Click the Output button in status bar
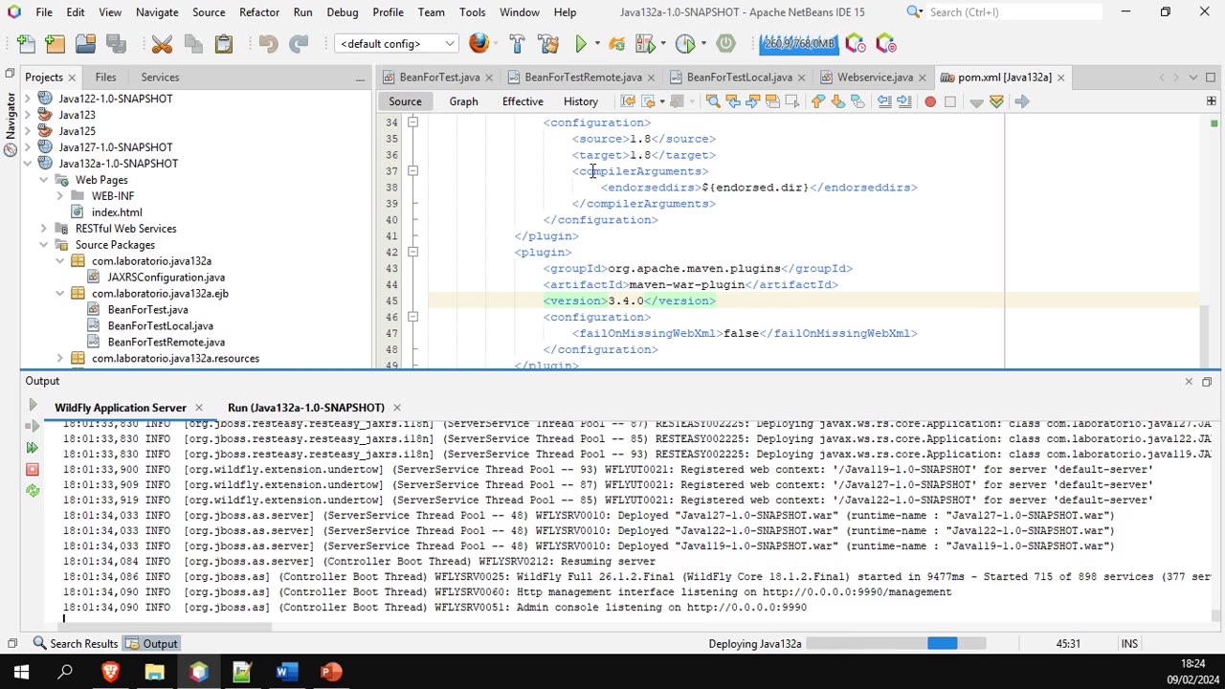Viewport: 1225px width, 689px height. (x=153, y=644)
